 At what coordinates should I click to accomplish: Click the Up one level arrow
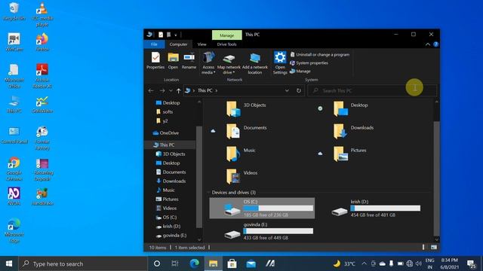178,90
